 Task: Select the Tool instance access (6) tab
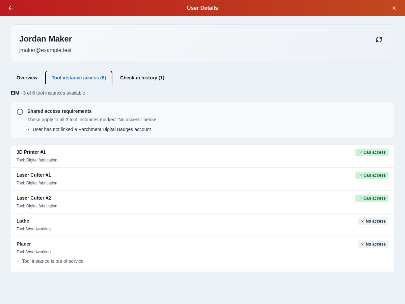[x=79, y=78]
